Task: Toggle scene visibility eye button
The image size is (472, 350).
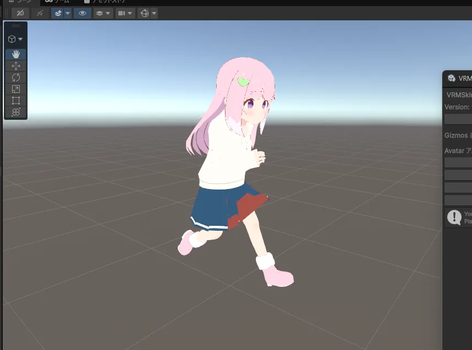Action: click(82, 13)
